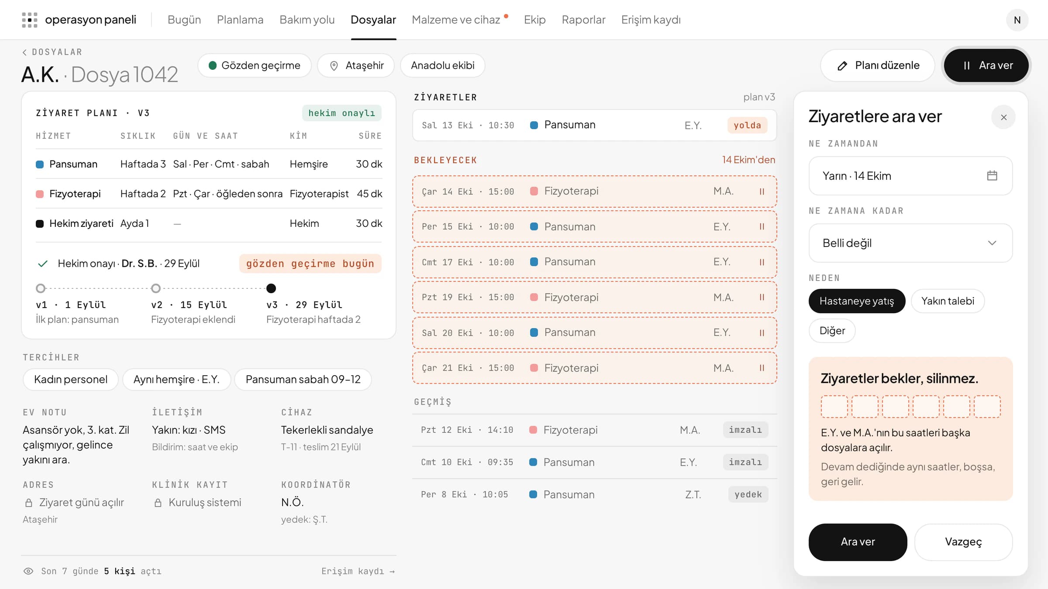Select Diğer reason

point(832,331)
